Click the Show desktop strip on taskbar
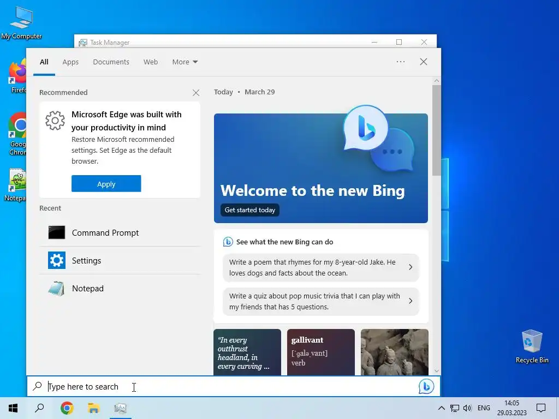The width and height of the screenshot is (559, 419). coord(557,408)
